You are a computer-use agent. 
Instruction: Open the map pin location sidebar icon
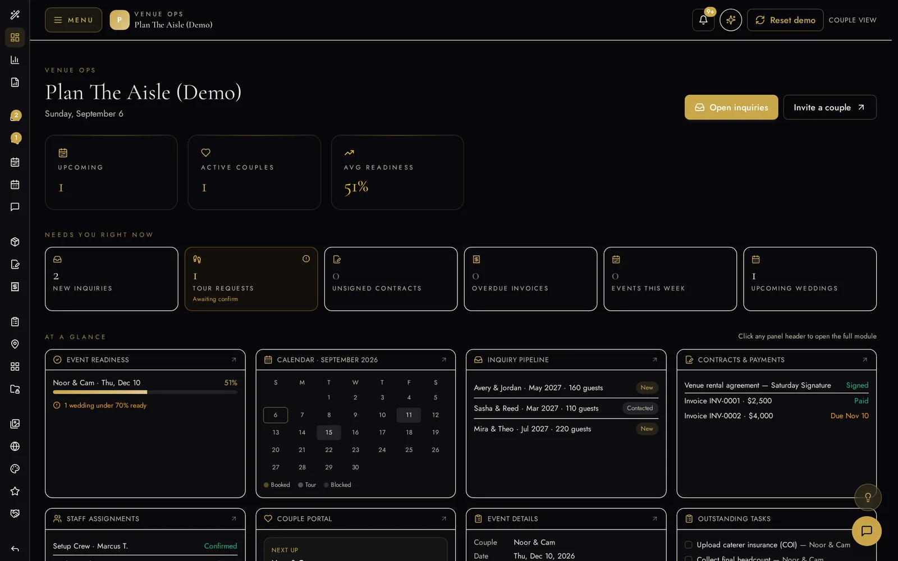pyautogui.click(x=15, y=344)
